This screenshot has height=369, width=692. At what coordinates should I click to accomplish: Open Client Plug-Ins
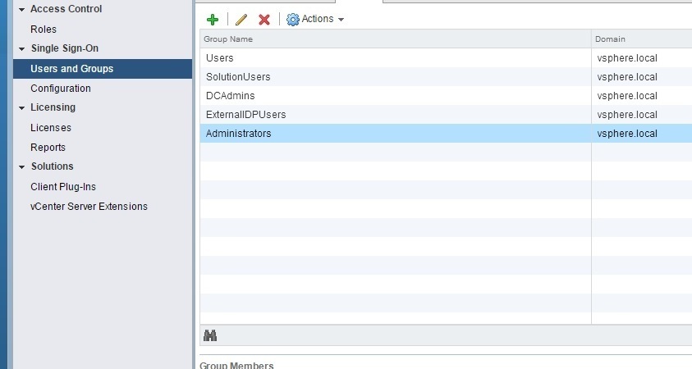pos(63,186)
